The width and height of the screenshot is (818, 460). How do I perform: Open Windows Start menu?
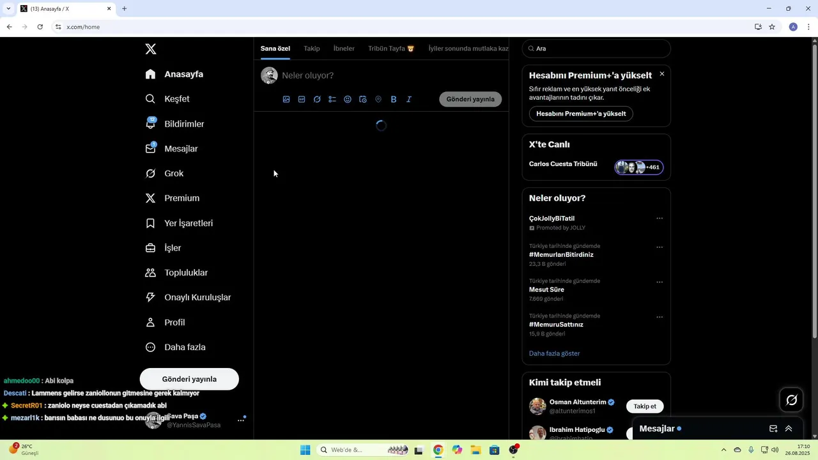click(305, 450)
